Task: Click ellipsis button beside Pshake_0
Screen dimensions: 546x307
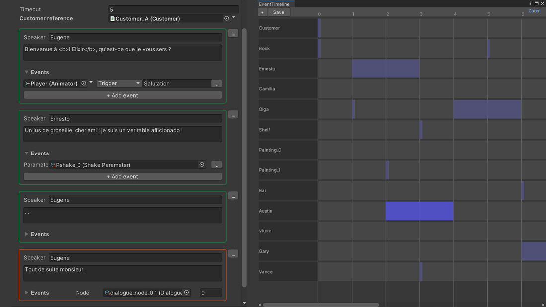Action: pyautogui.click(x=216, y=165)
